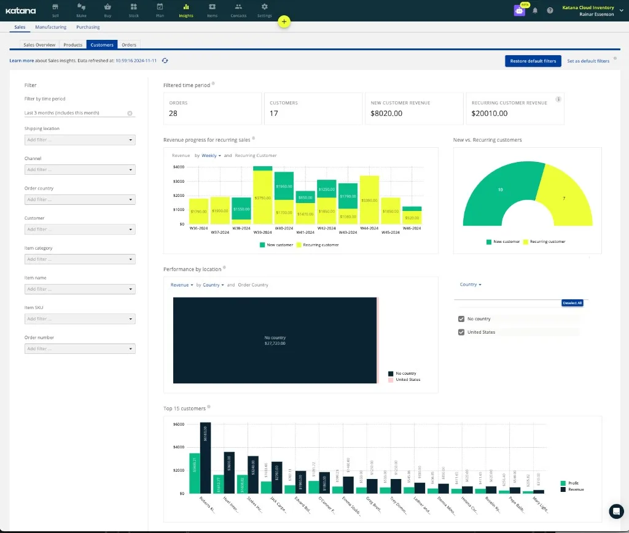
Task: Show revenue progress info tooltip
Action: (253, 138)
